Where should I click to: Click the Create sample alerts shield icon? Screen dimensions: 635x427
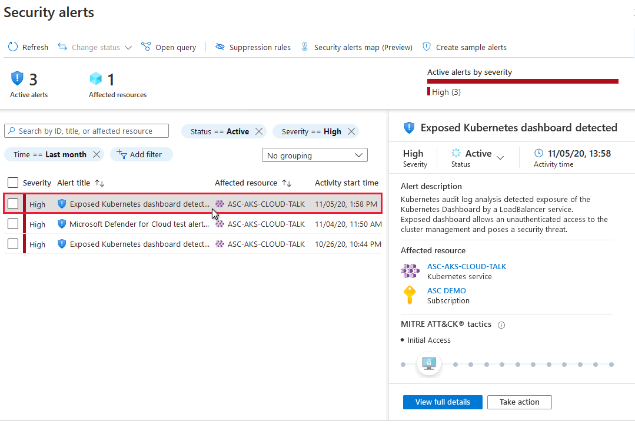pyautogui.click(x=427, y=47)
